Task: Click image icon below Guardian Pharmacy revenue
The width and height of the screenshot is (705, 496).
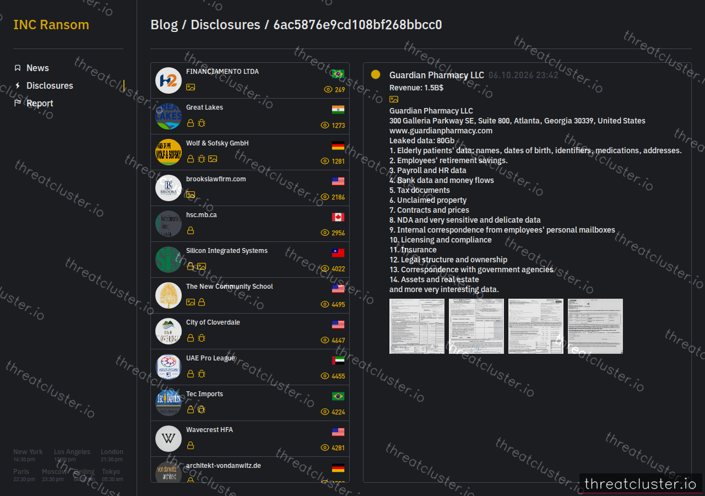Action: (x=394, y=99)
